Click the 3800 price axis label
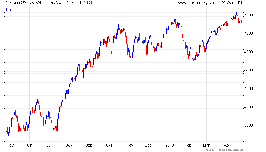 click(249, 125)
